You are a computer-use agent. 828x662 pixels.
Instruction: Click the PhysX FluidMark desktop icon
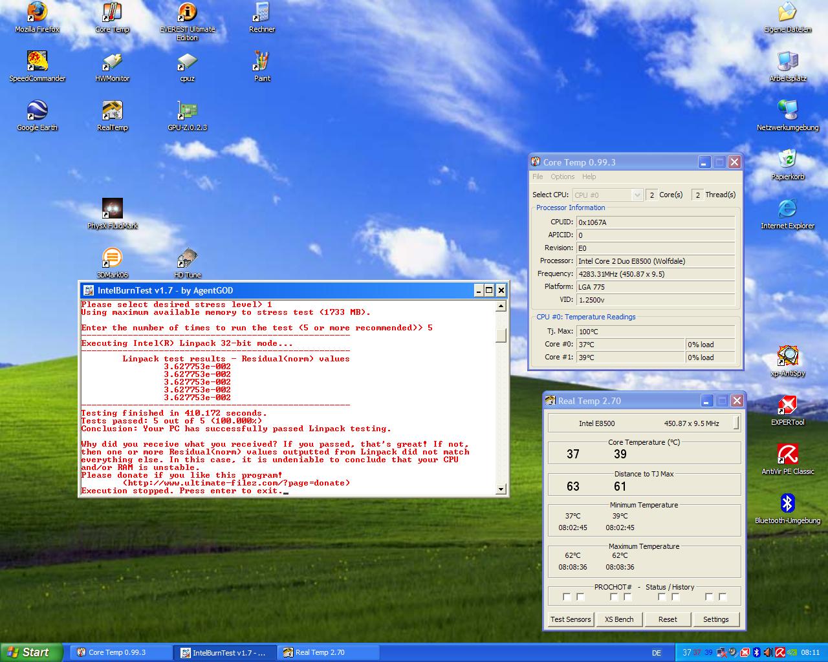pos(112,214)
